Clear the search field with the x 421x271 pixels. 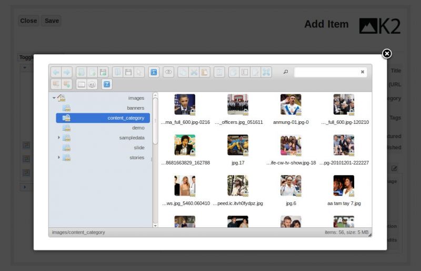363,72
